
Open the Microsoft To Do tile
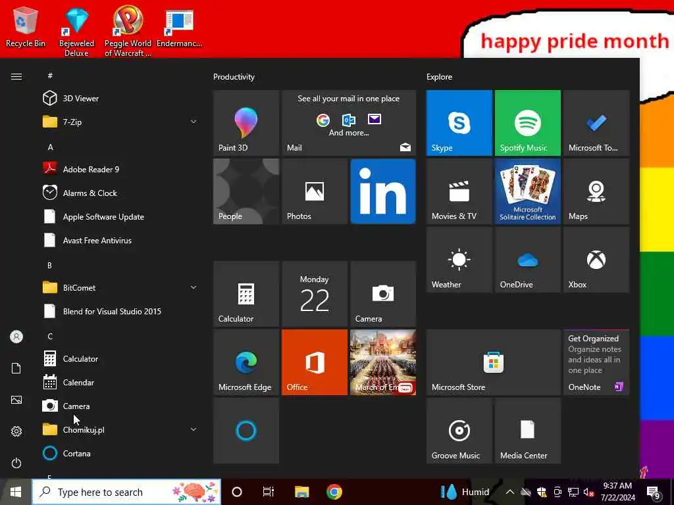tap(596, 123)
